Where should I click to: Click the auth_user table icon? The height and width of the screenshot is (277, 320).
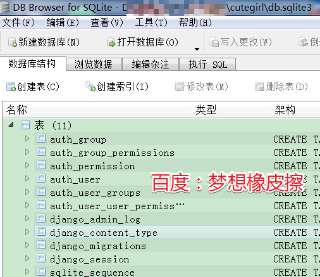tap(41, 179)
